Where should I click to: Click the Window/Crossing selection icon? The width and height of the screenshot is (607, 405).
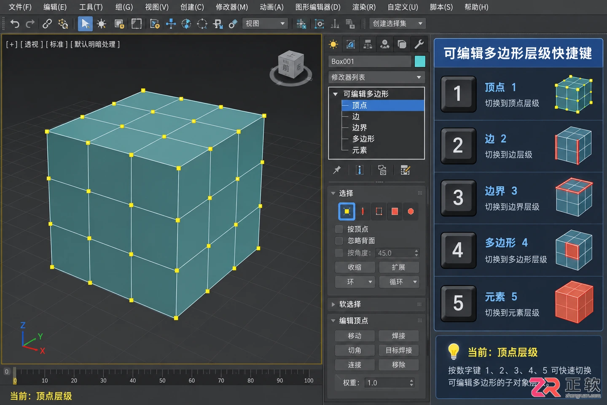click(x=137, y=24)
